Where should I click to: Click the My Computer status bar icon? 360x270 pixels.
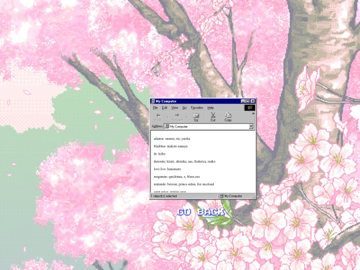click(x=221, y=196)
